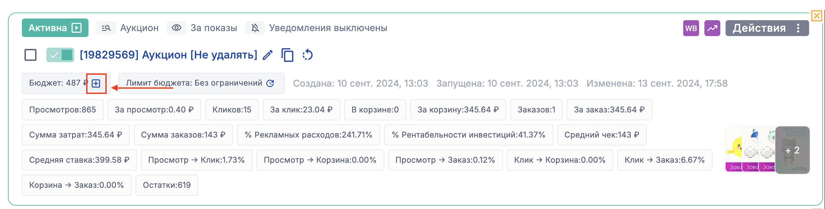Click the Остатки:619 stat chip
The height and width of the screenshot is (209, 825).
(x=167, y=185)
